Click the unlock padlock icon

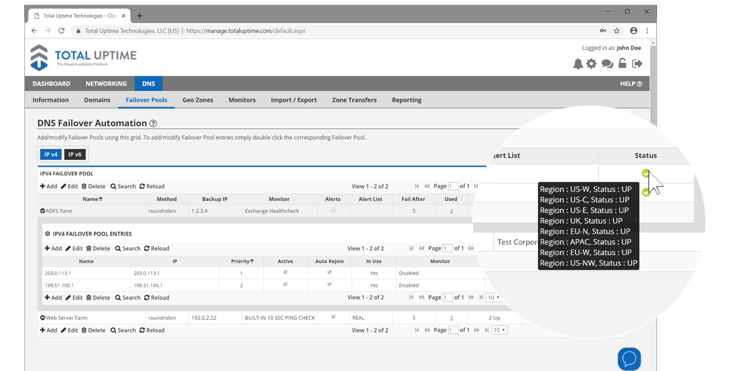[x=623, y=63]
